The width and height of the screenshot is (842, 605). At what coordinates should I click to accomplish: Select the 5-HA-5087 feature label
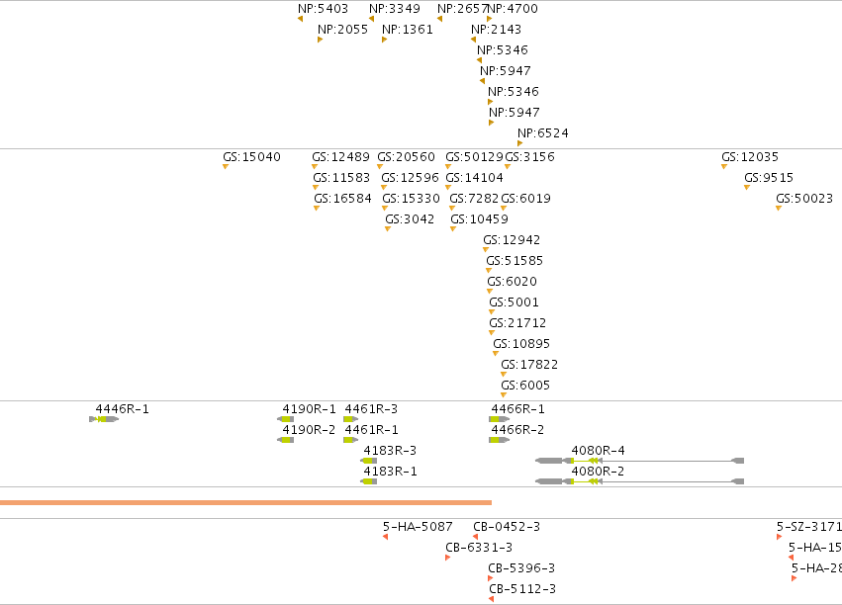(x=418, y=527)
